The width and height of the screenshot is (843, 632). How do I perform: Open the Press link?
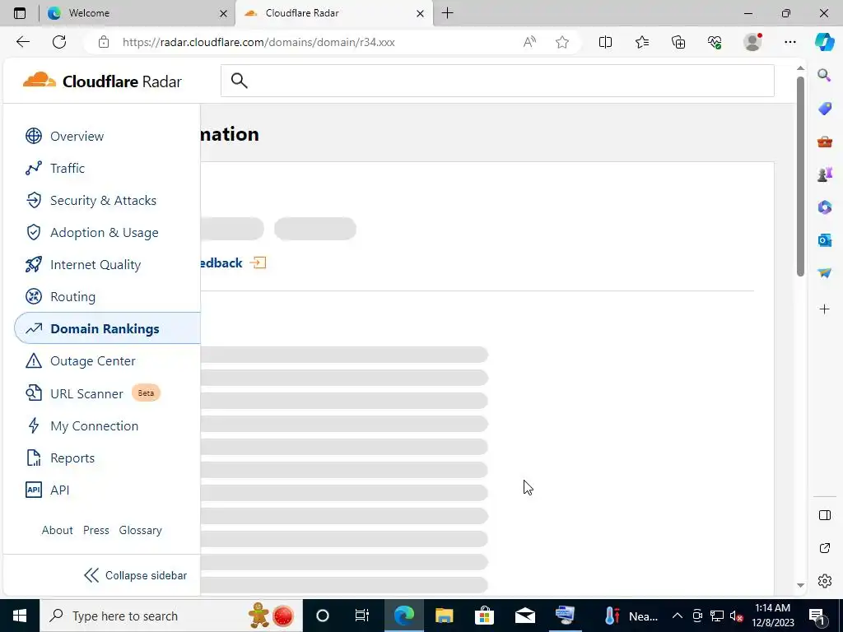click(95, 530)
